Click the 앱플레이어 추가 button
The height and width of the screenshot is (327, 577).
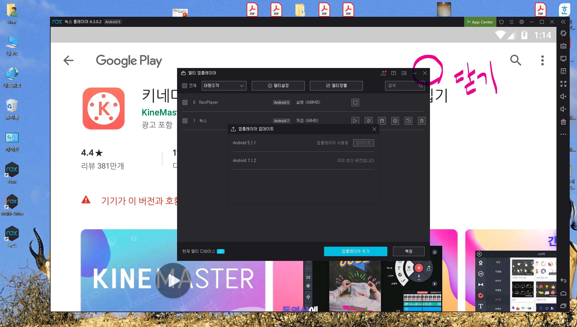click(356, 251)
